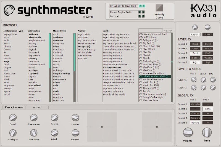Click the Music Style list scrollbar

[x=75, y=68]
